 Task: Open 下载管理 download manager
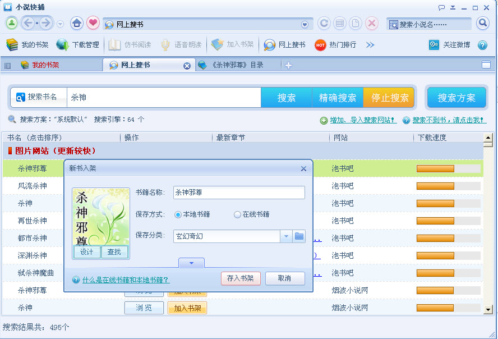[78, 45]
